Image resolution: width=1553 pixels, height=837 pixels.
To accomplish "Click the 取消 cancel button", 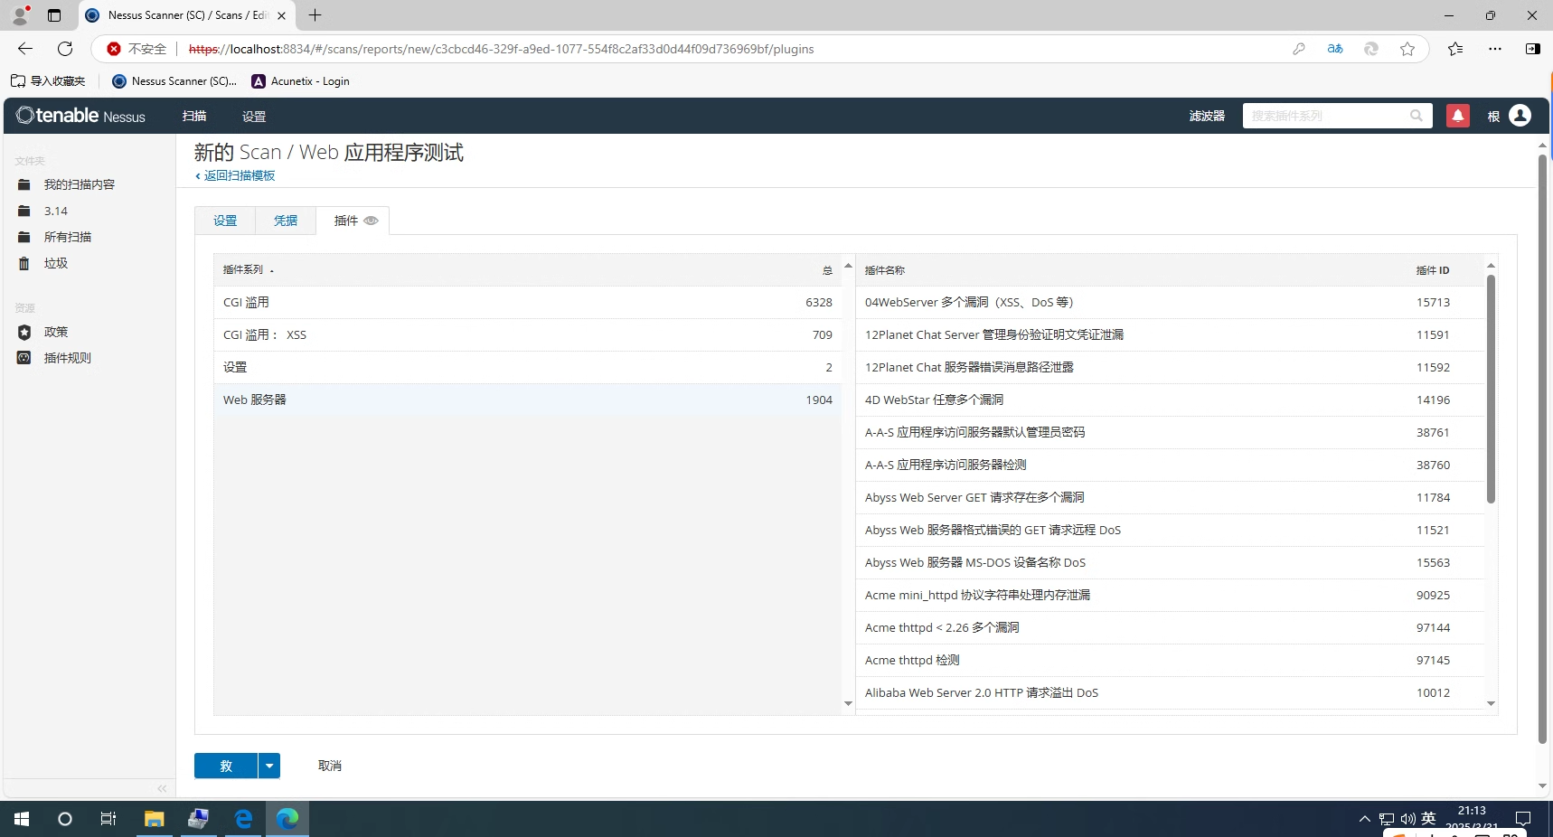I will 330,766.
